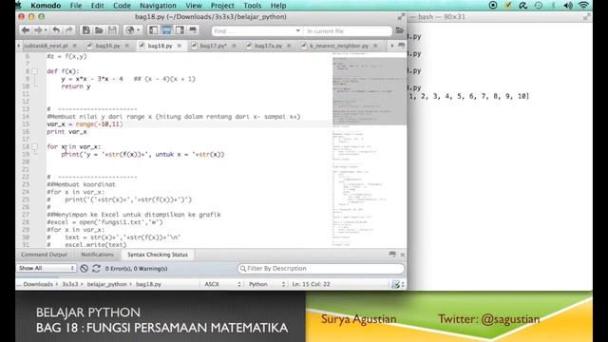
Task: Toggle the right pane visibility
Action: point(180,30)
